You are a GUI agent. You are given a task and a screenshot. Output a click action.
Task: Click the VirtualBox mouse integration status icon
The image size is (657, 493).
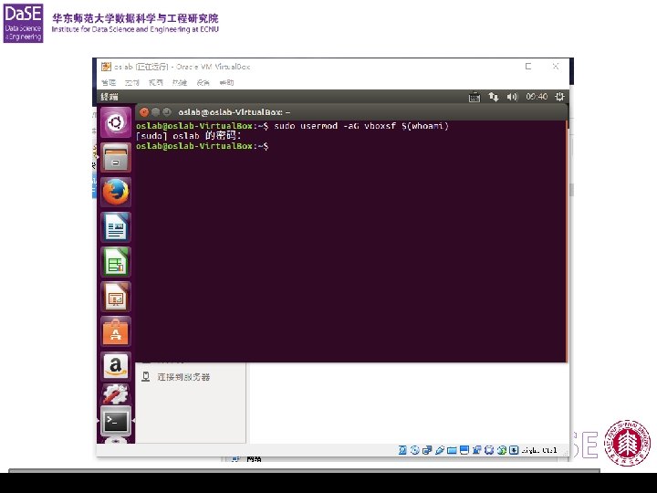tap(502, 450)
